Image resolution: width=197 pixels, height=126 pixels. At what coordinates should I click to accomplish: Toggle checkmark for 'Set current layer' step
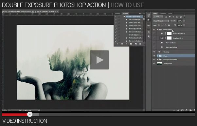tap(116, 20)
